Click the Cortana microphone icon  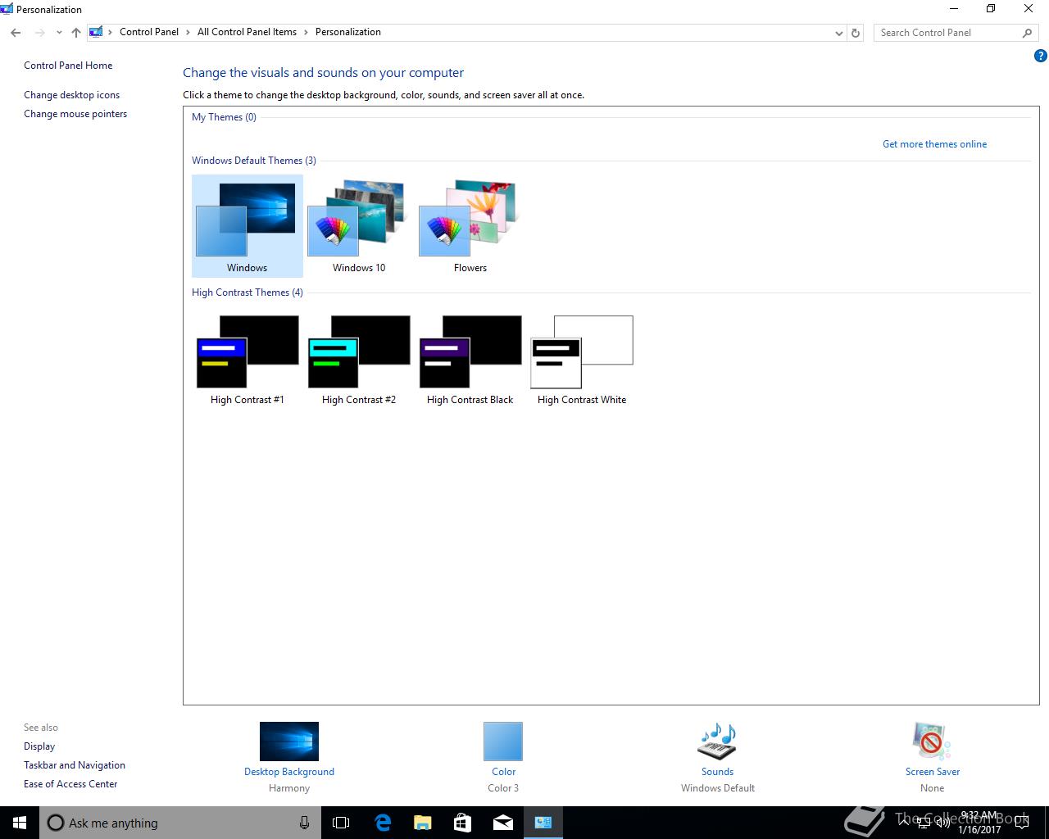[x=304, y=823]
